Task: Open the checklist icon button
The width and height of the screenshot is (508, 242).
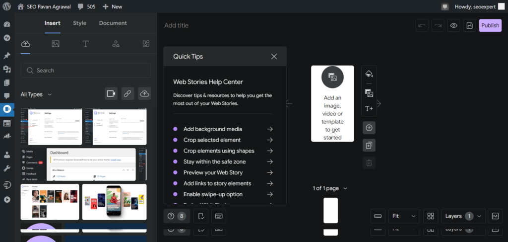Action: click(x=201, y=216)
